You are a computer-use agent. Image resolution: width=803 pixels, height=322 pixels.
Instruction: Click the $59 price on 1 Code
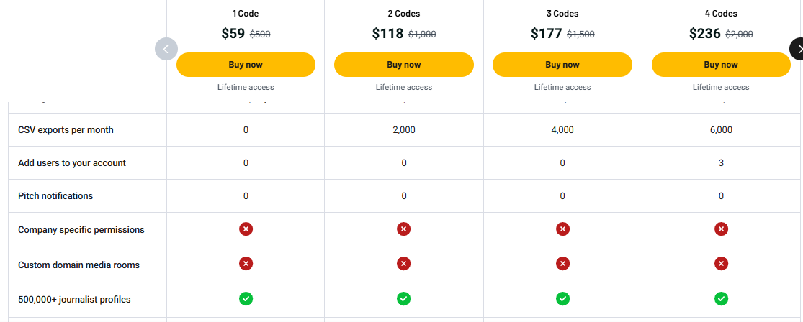click(233, 33)
